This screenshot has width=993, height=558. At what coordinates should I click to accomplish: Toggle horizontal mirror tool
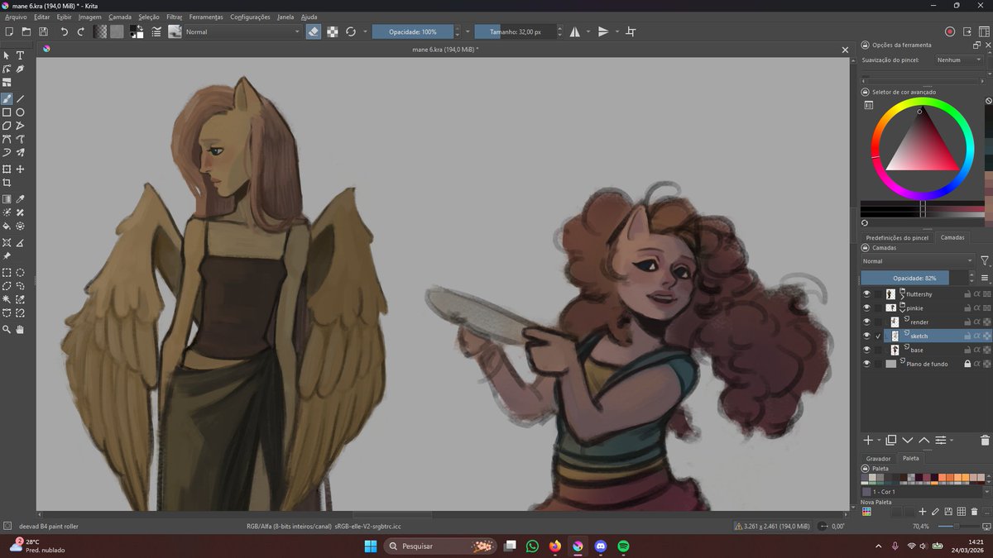click(575, 31)
